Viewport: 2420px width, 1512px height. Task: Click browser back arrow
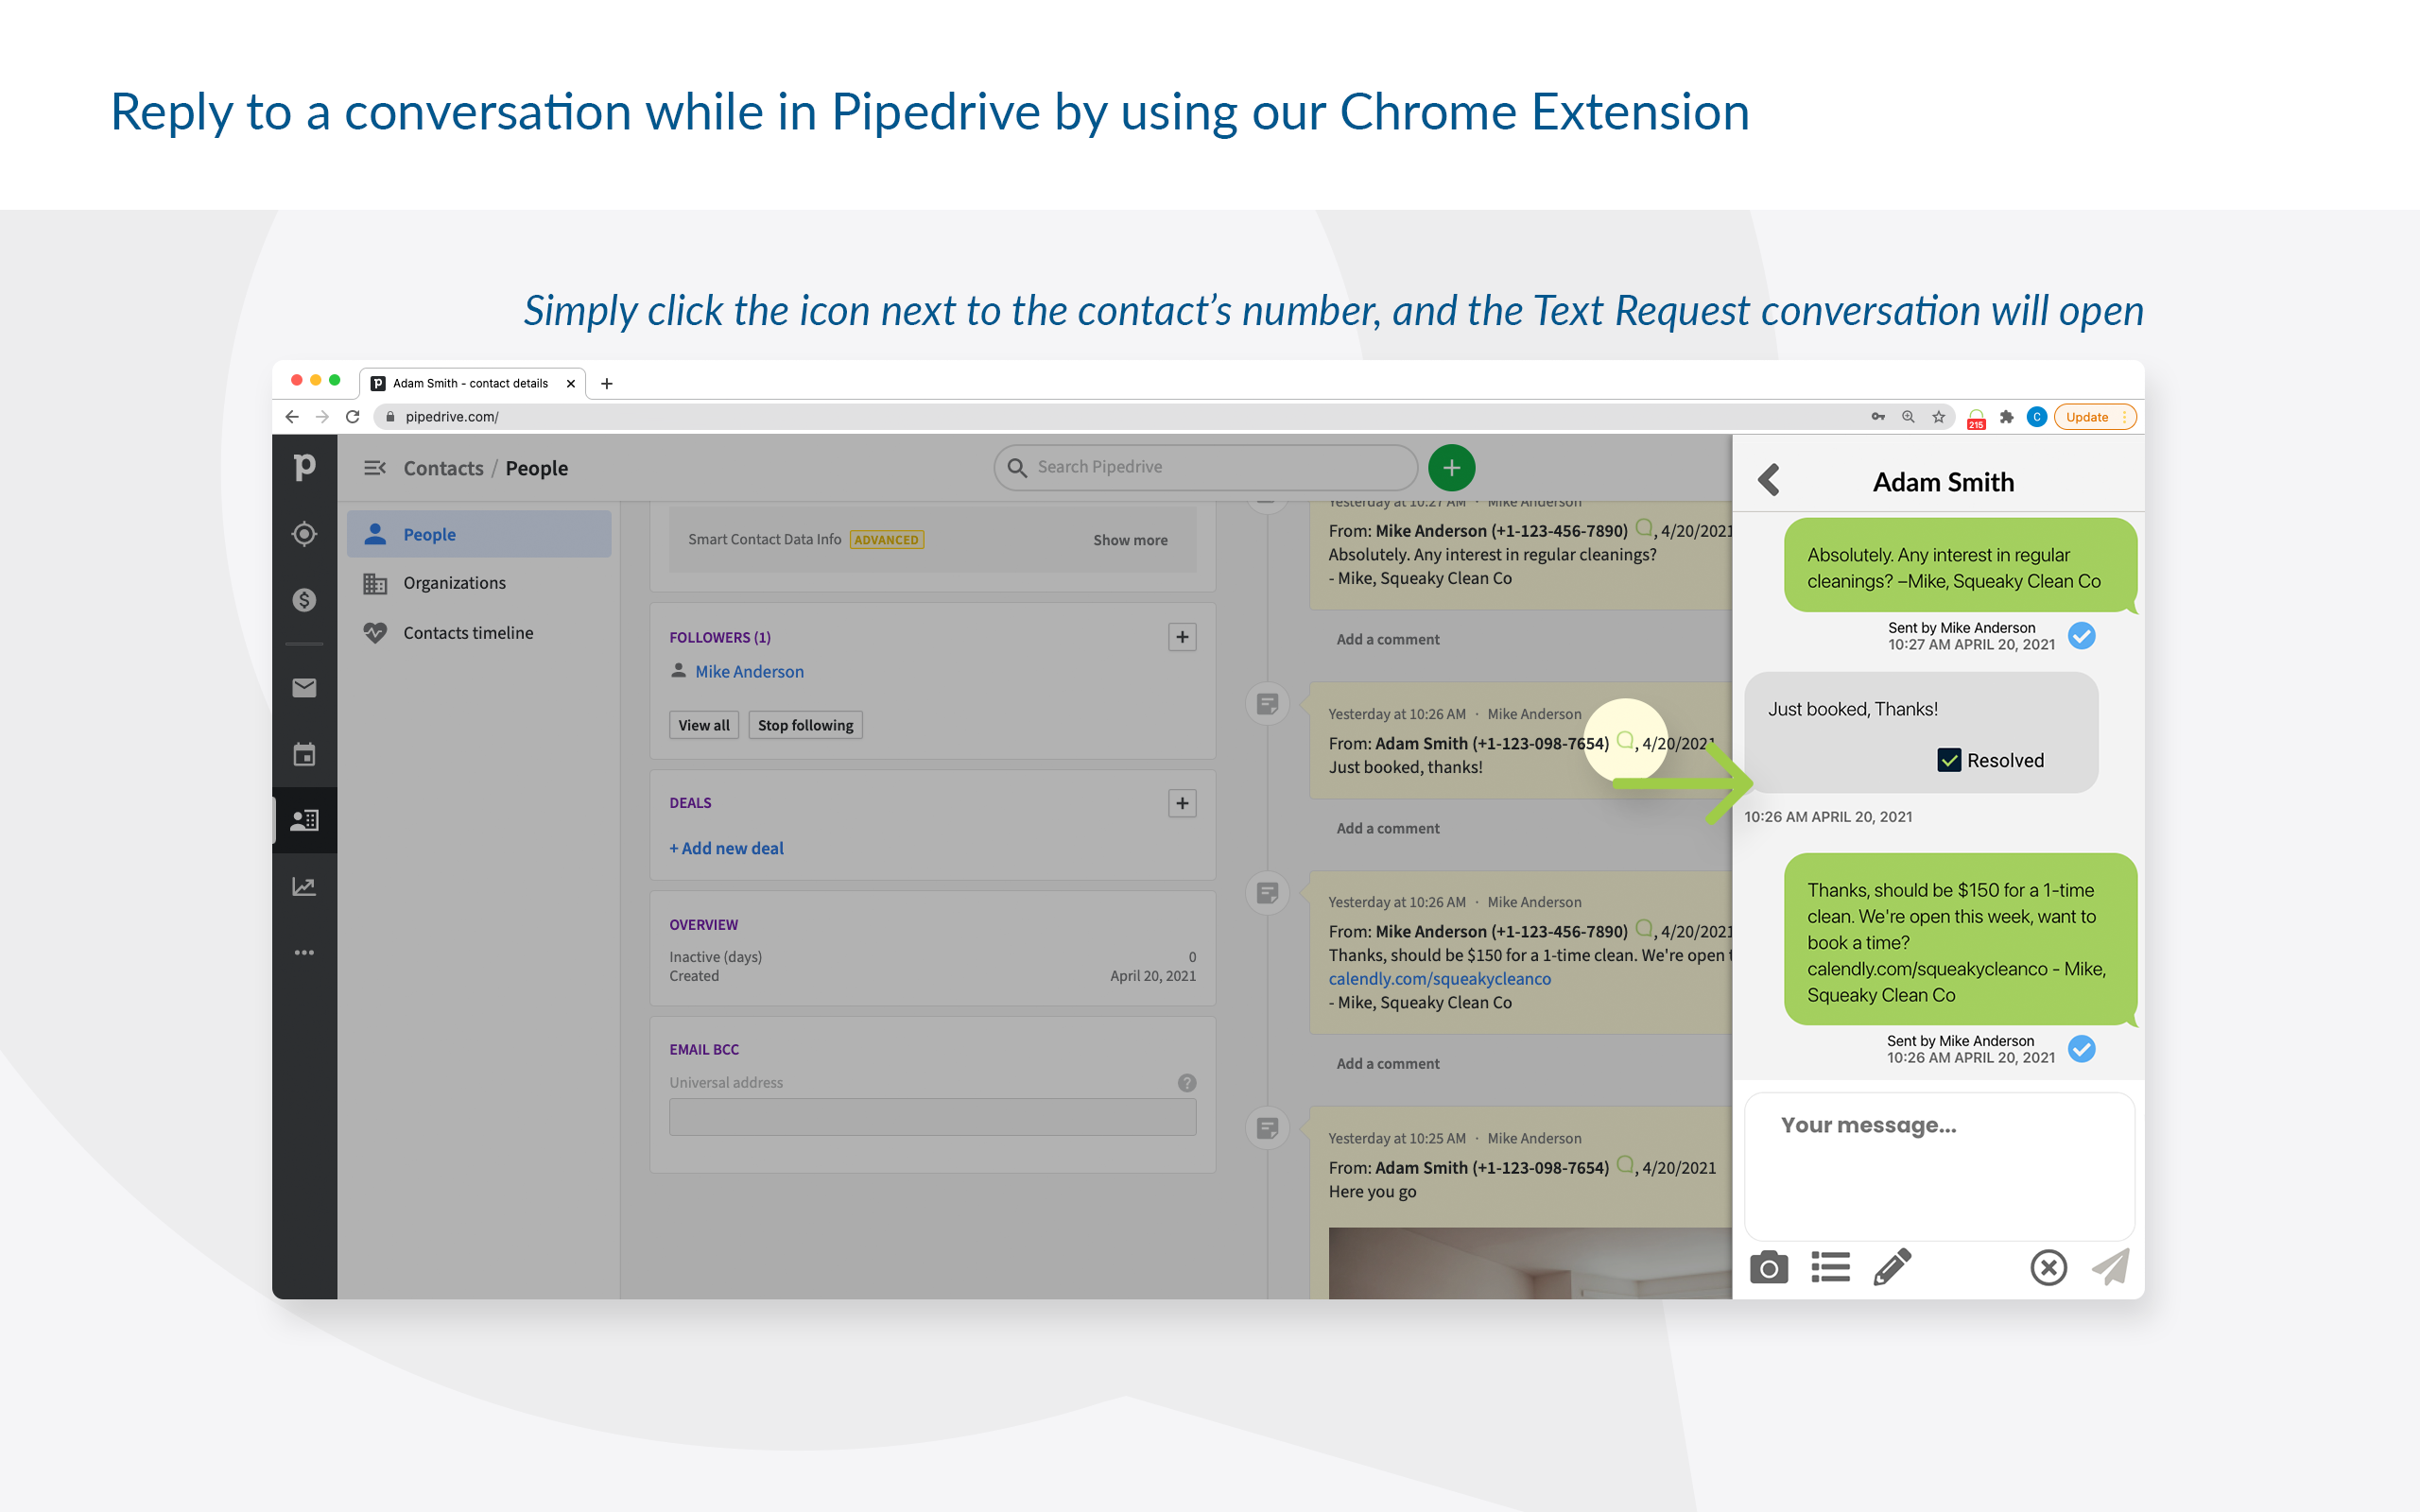292,417
